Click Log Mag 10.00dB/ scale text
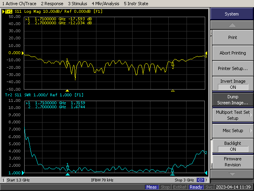Screen dimensions: 254x191 click(x=43, y=12)
